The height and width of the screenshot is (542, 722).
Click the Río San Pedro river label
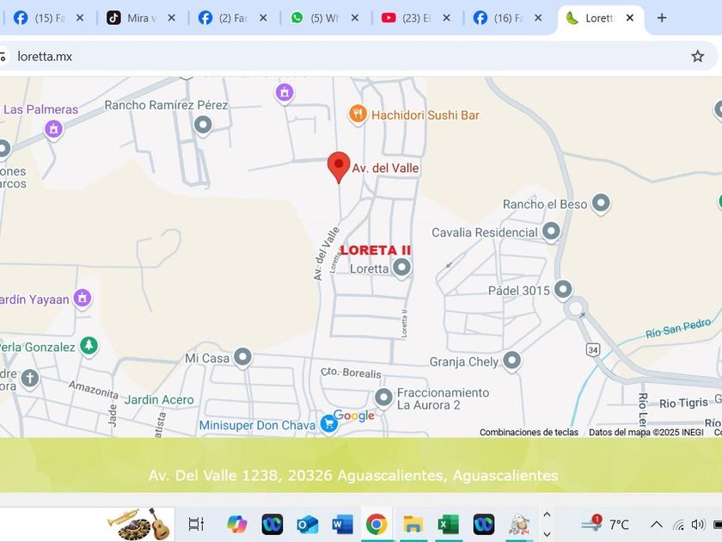coord(678,329)
